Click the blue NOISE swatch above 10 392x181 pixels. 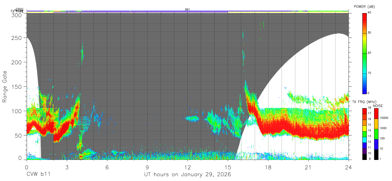click(x=376, y=144)
